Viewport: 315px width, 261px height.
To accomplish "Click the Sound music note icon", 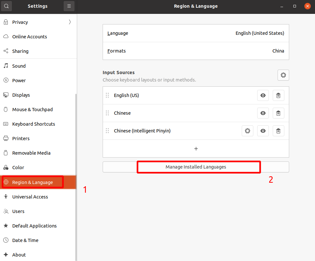I will click(x=6, y=66).
